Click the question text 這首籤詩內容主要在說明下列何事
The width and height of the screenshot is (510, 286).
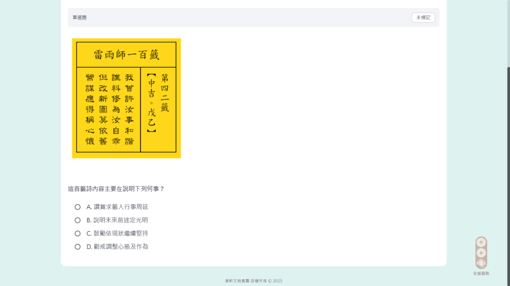[116, 189]
